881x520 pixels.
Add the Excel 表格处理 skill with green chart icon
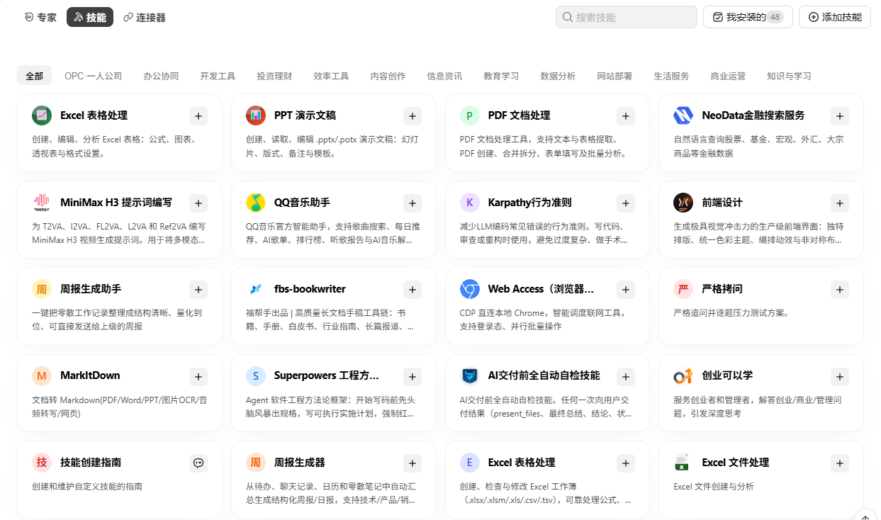point(198,116)
